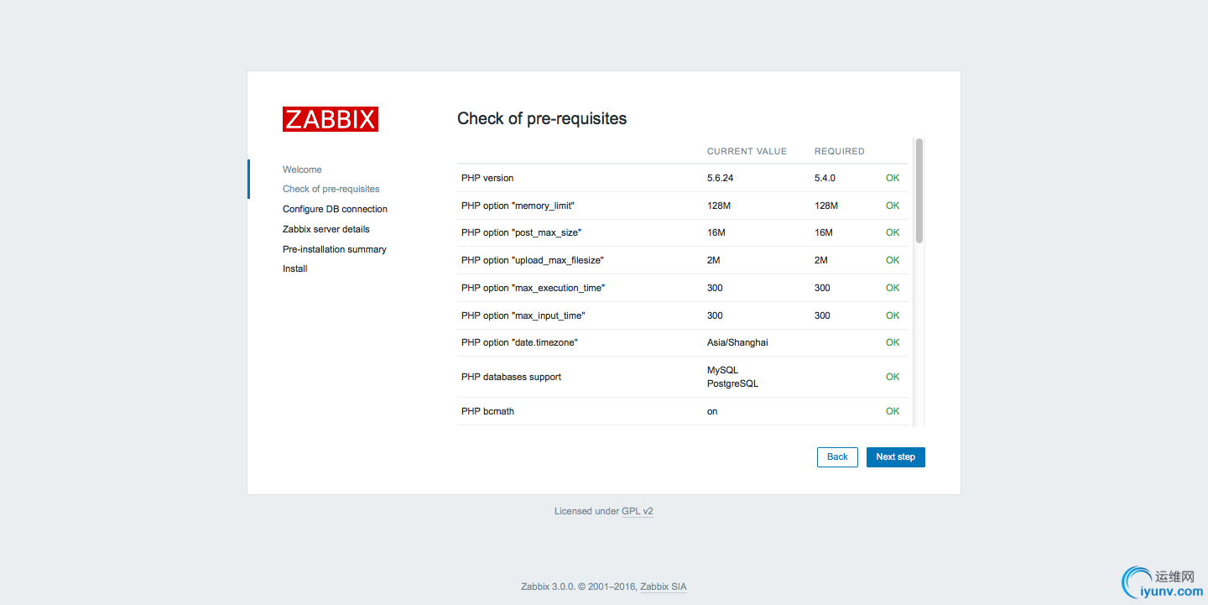Go to the Welcome step
Screen dimensions: 1208x605
click(302, 170)
